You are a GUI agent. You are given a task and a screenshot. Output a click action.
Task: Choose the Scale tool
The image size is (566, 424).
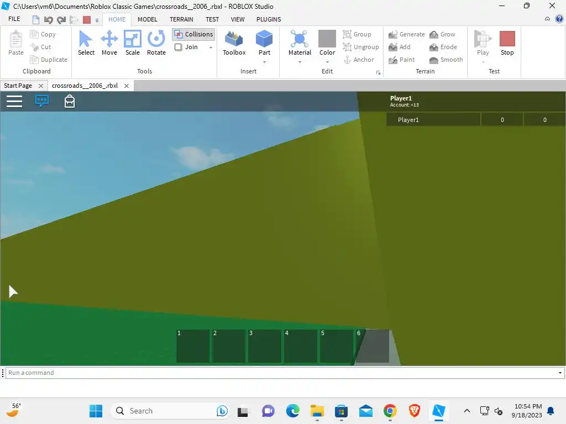click(x=133, y=43)
